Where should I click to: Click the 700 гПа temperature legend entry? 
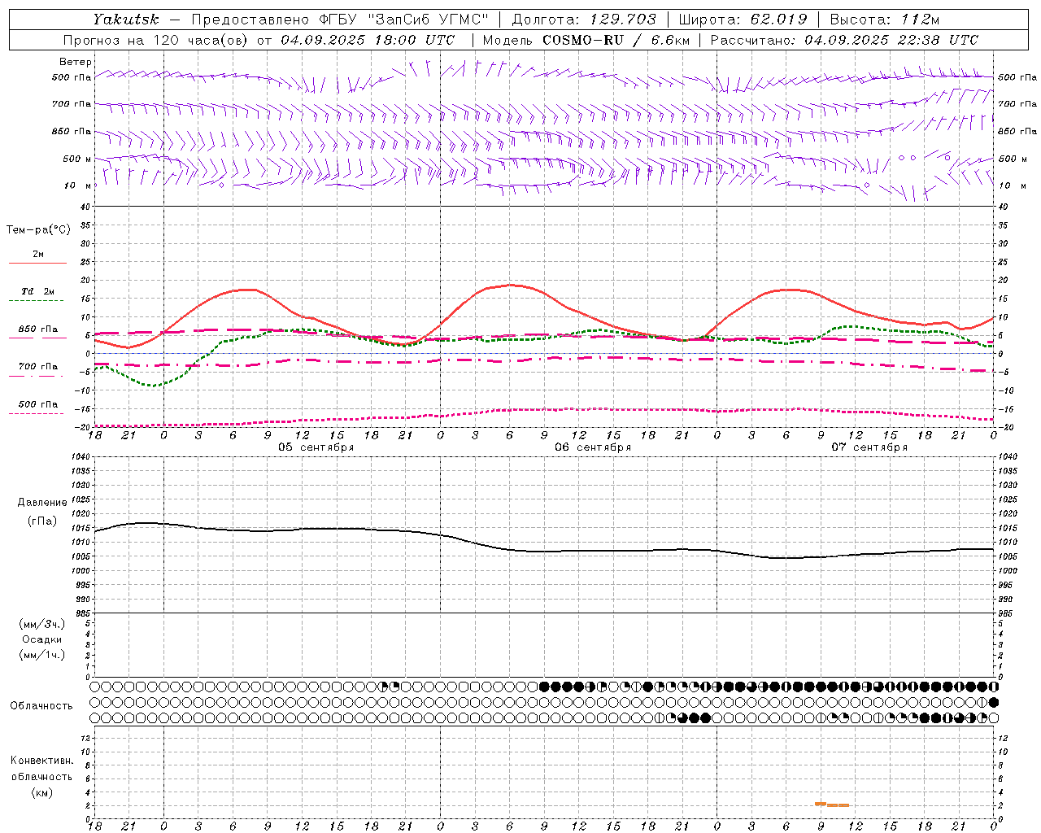(38, 366)
